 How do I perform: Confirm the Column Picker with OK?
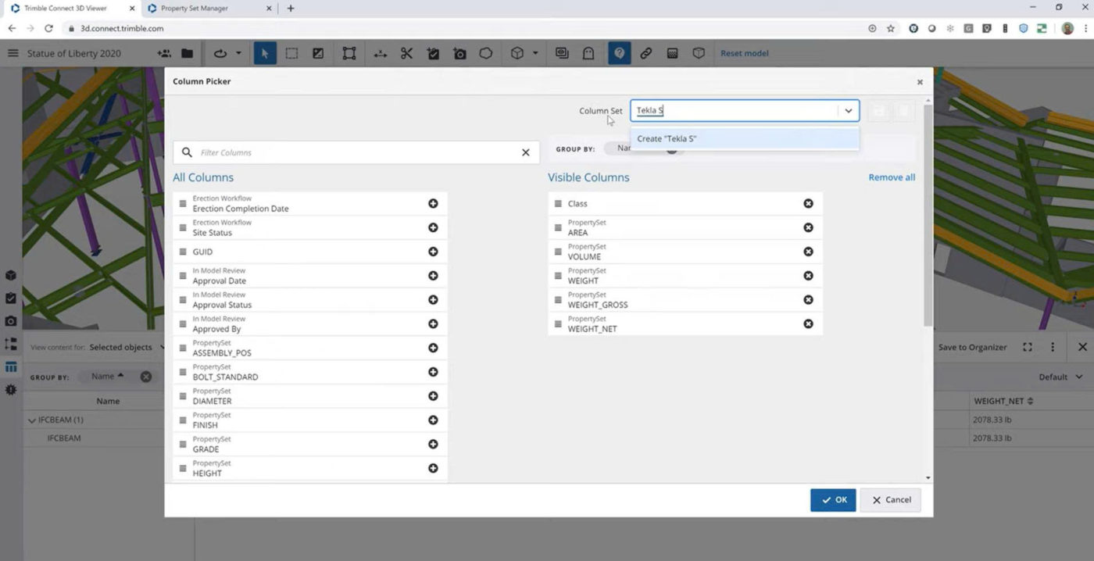pyautogui.click(x=833, y=500)
